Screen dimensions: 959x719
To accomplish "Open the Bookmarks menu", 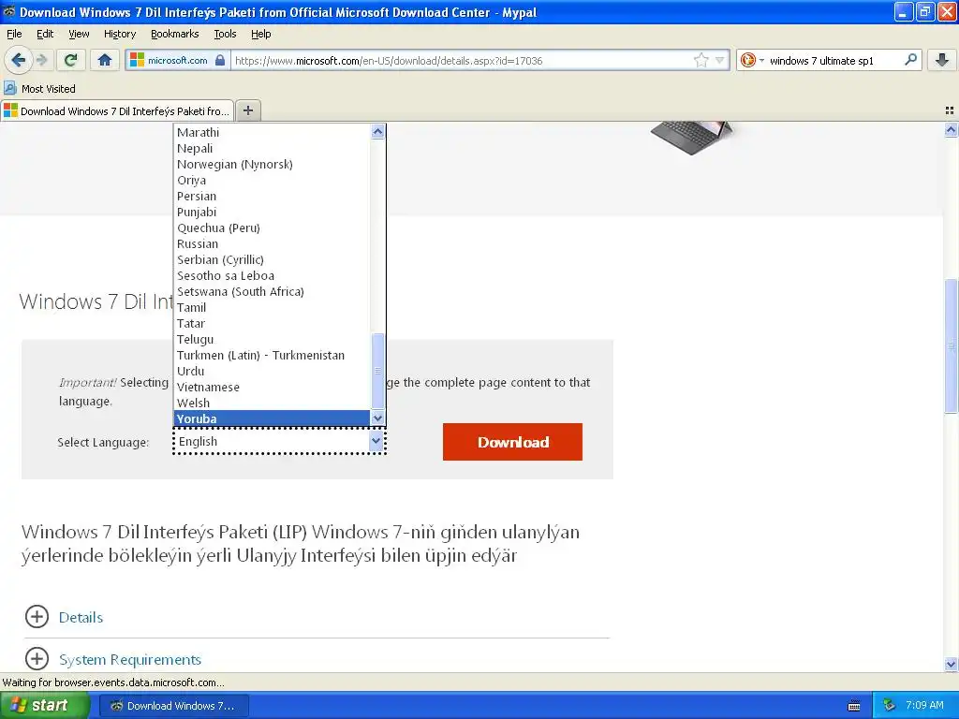I will [x=174, y=34].
